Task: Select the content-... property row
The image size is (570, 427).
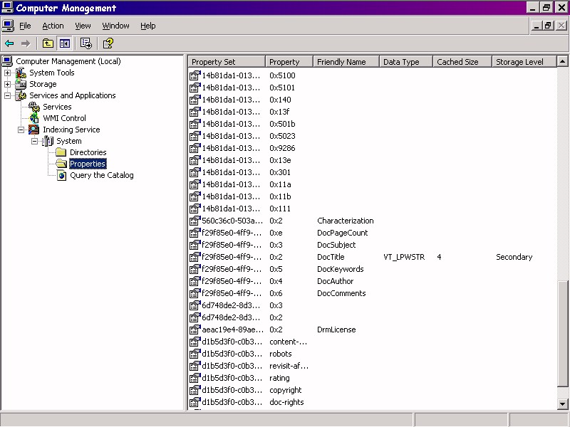Action: point(373,342)
